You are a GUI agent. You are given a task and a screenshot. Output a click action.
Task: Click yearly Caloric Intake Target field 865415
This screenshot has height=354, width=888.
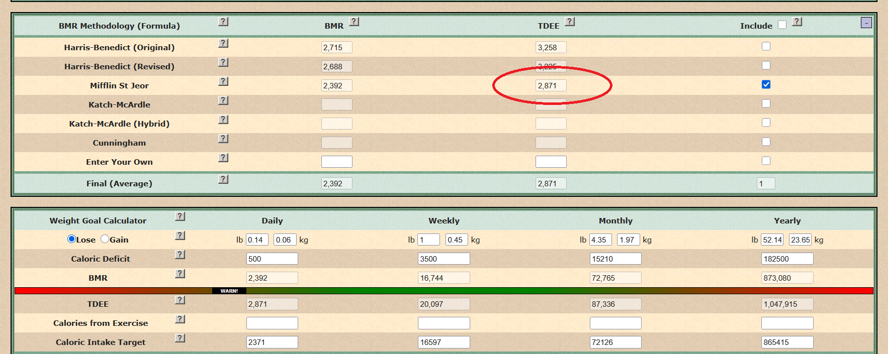pos(787,342)
